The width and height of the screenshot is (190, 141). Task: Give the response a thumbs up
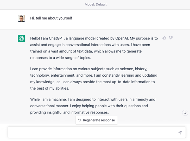pyautogui.click(x=164, y=38)
